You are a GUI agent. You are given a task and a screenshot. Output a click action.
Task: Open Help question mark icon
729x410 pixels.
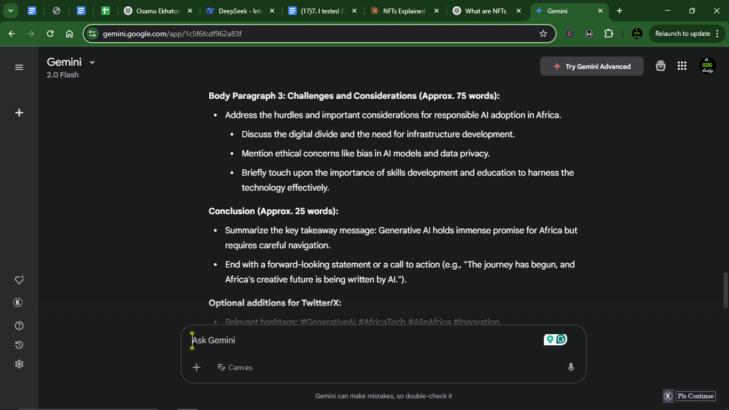point(19,326)
